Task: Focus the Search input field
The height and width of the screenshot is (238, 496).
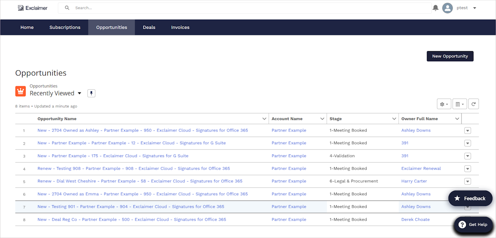Action: tap(245, 8)
